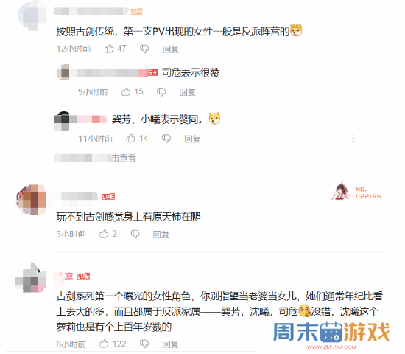Open the NO.022165 fan badge
405x354 pixels.
click(x=356, y=191)
